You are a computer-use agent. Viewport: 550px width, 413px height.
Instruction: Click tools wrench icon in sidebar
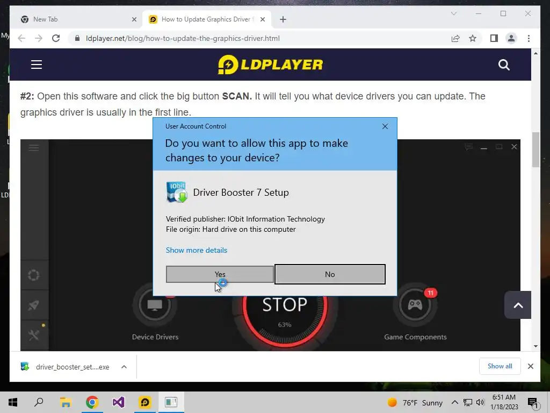(34, 335)
